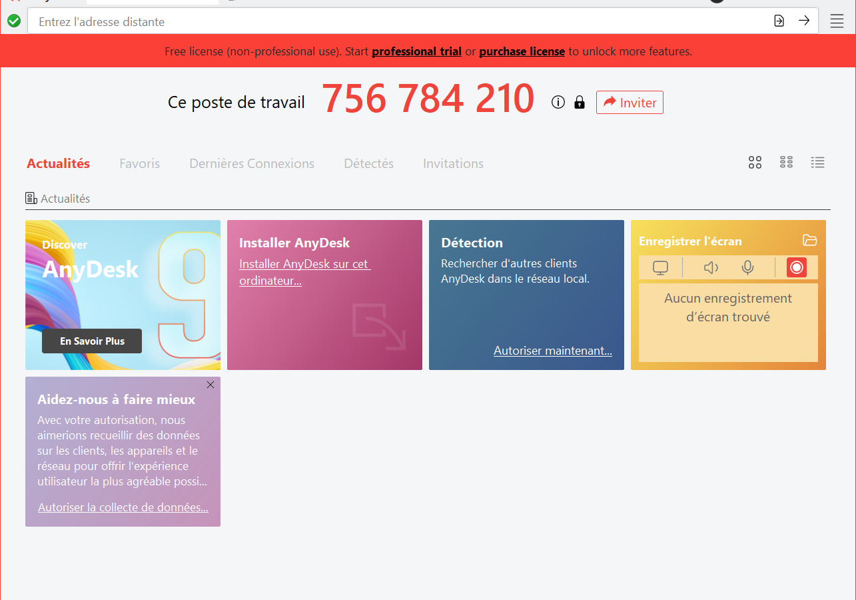Click the Détection card title
This screenshot has width=856, height=600.
tap(472, 243)
